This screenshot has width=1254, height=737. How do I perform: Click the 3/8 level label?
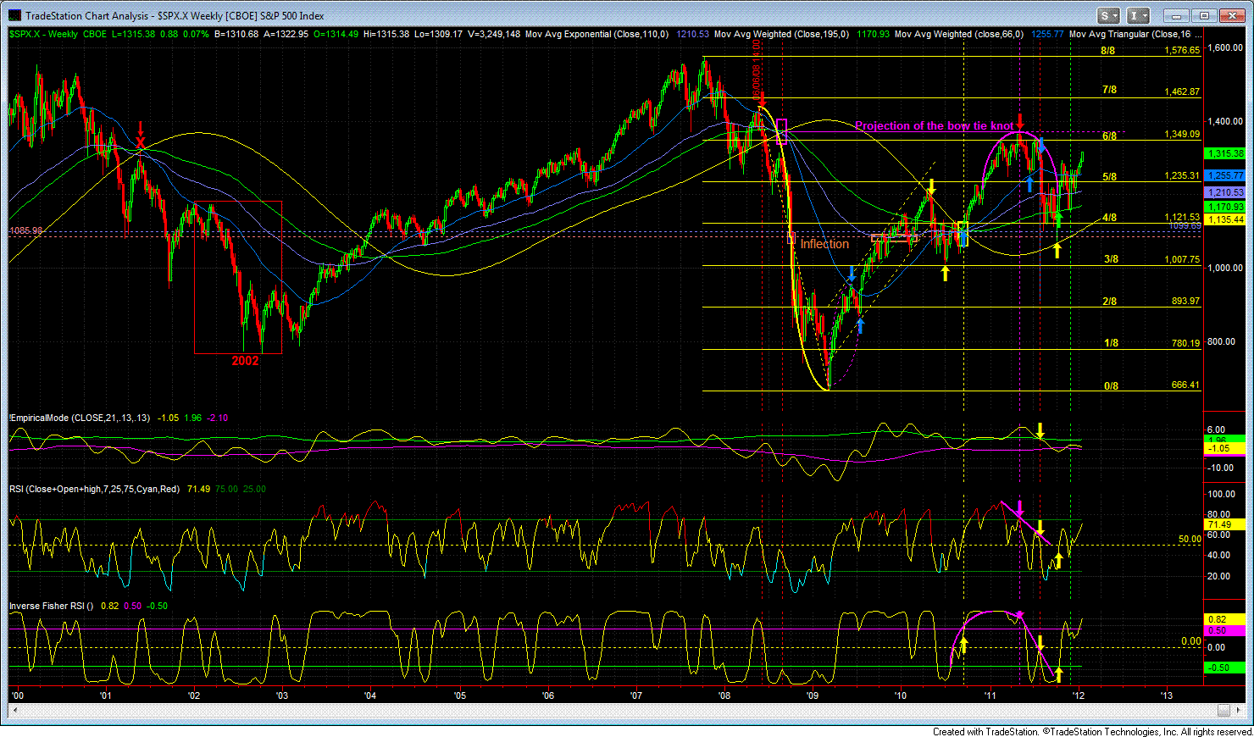point(1112,259)
